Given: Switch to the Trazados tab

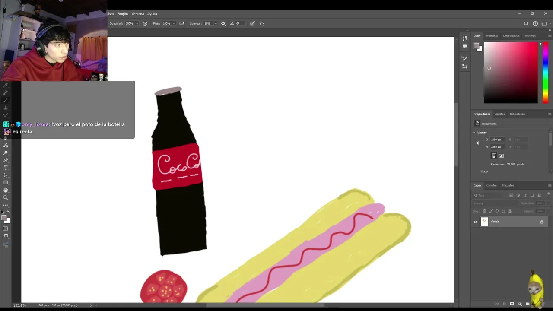Looking at the screenshot, I should (508, 185).
